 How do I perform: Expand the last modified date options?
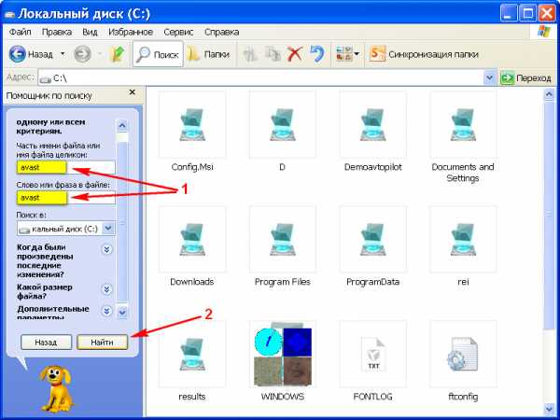(106, 249)
